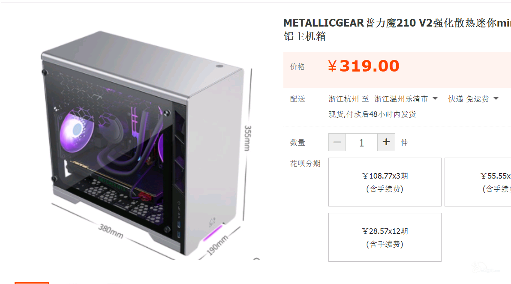511x284 pixels.
Task: Click the faint watermark logo at bottom right
Action: [x=486, y=268]
